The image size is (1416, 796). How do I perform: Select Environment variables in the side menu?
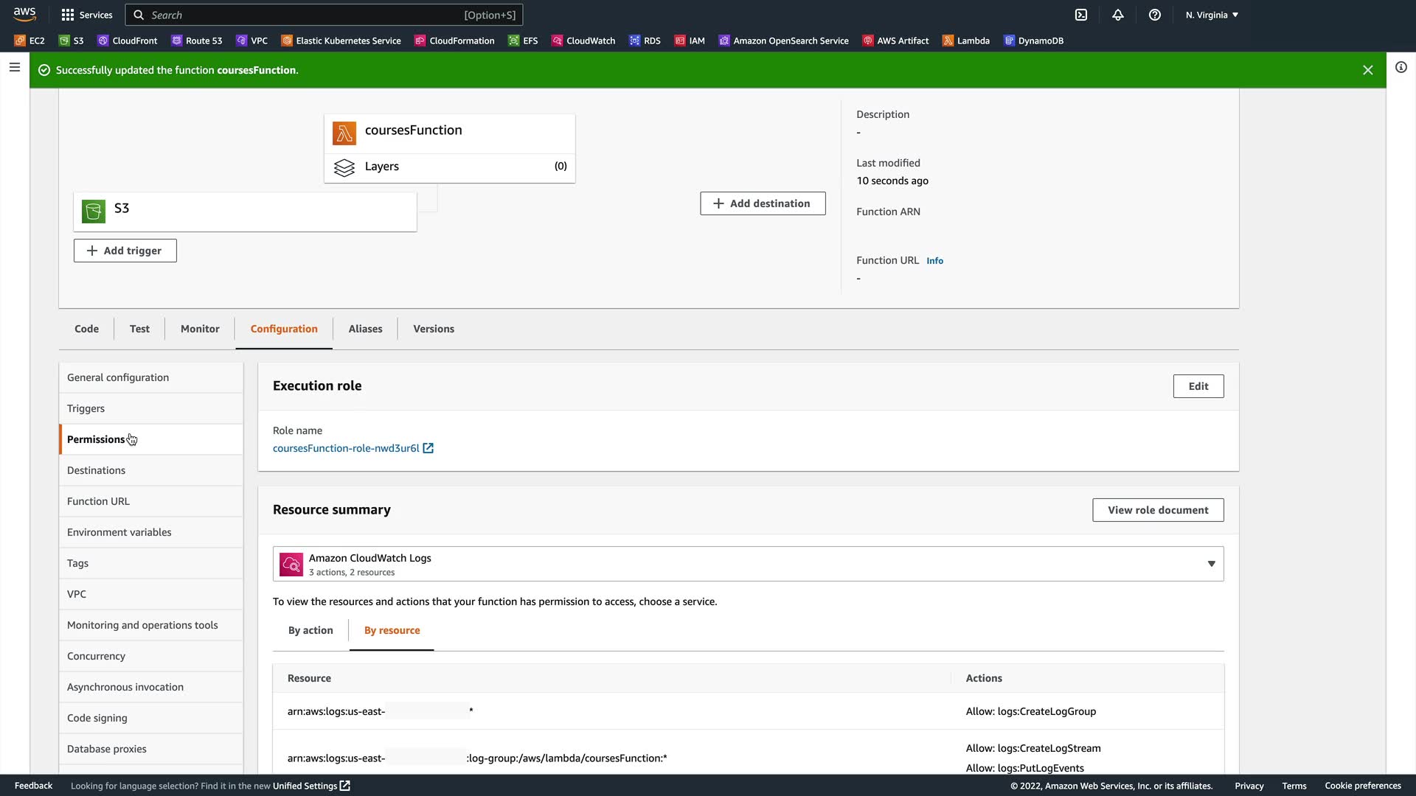click(119, 532)
